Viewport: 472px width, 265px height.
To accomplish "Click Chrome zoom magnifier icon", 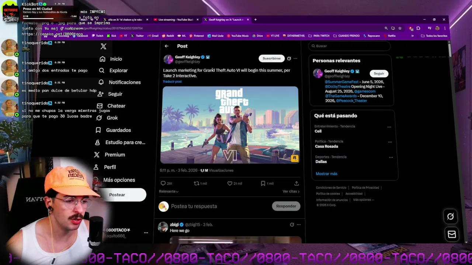I will point(386,28).
